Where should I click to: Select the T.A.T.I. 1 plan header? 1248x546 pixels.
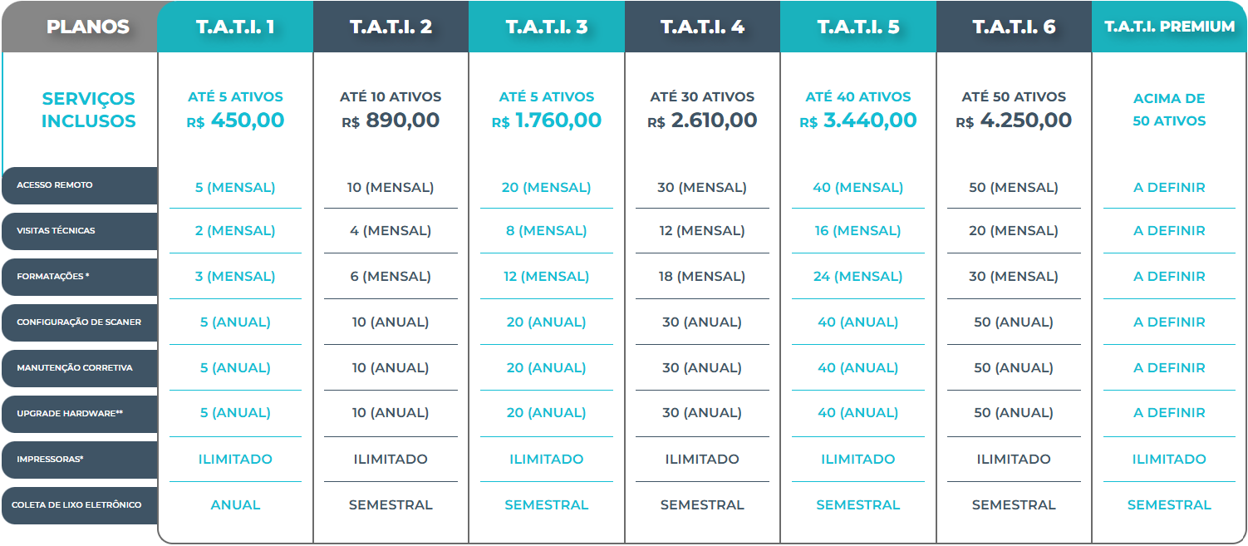235,27
